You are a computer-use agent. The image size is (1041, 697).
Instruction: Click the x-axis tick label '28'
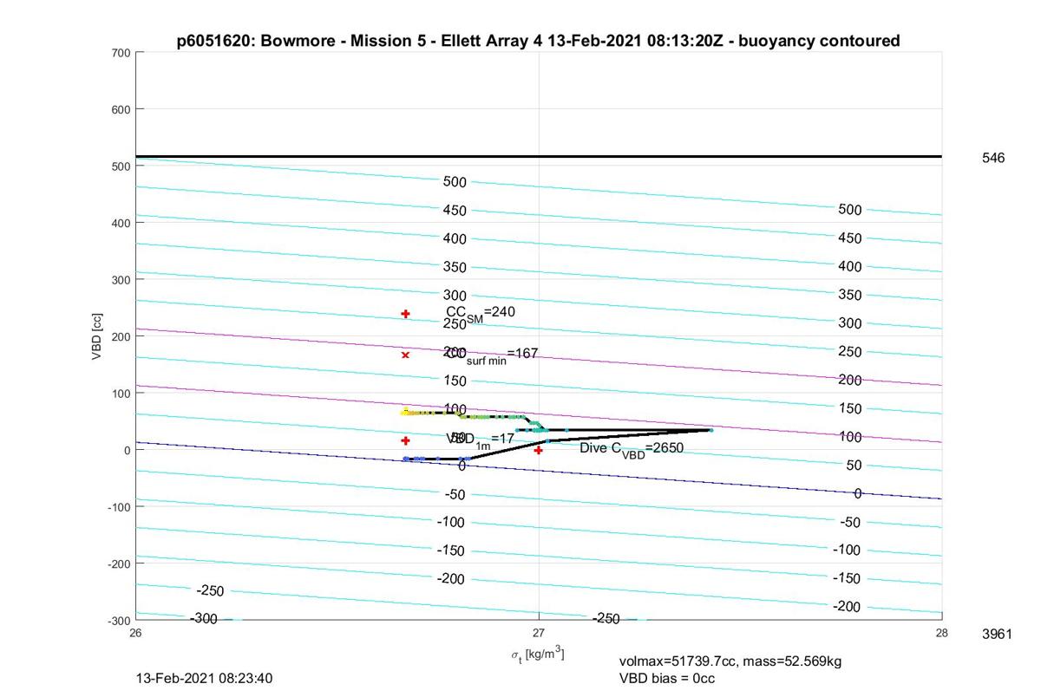click(x=942, y=633)
